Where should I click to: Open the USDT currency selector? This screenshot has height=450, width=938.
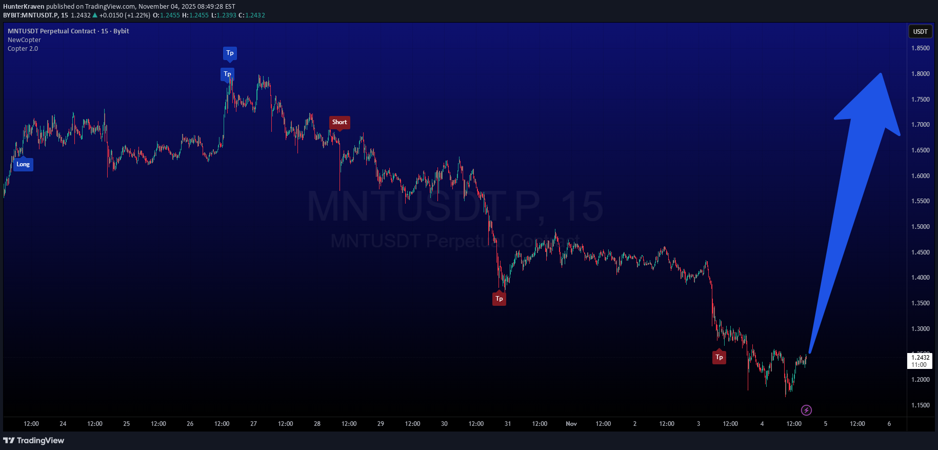920,31
